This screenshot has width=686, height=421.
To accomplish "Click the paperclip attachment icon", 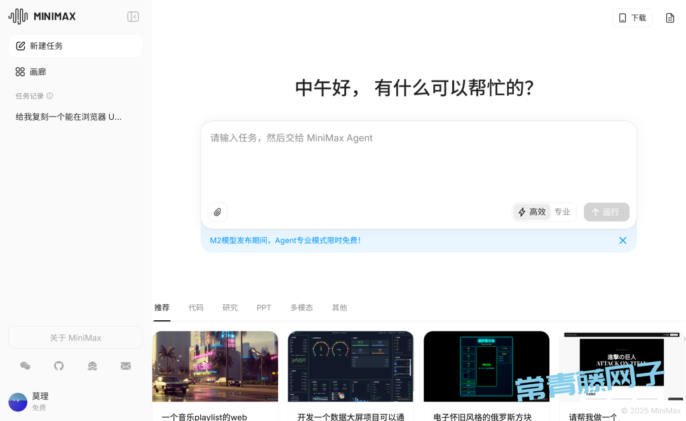I will pos(217,212).
